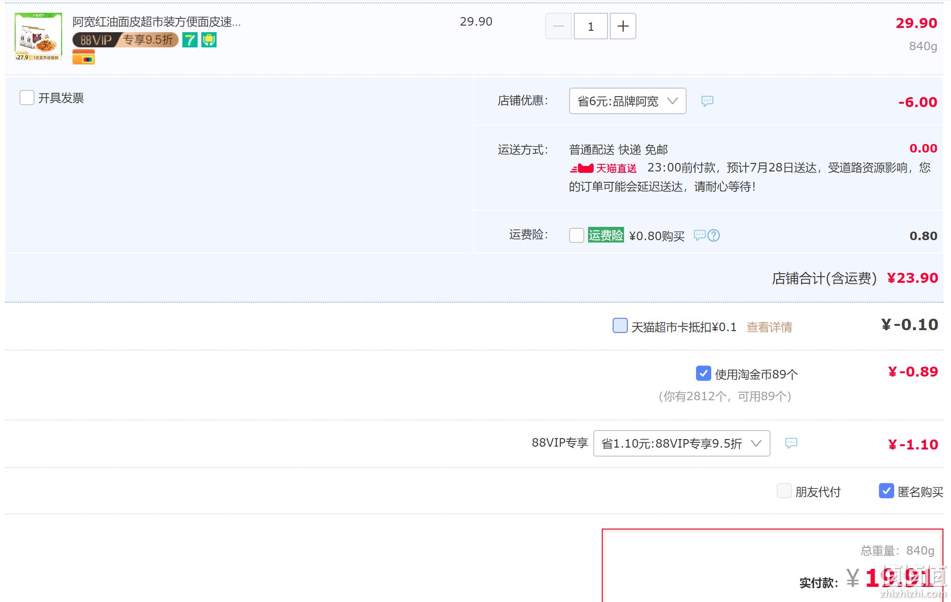Click the comment icon beside 88VIP dropdown
This screenshot has width=951, height=602.
click(791, 443)
